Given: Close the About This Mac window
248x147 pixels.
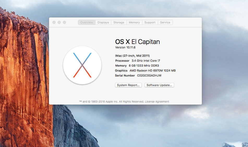Looking at the screenshot, I should tap(54, 22).
